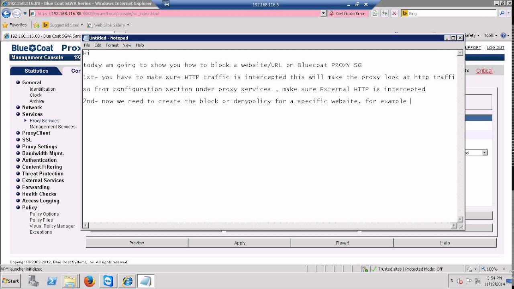Open TeamViewer from the taskbar
Screen dimensions: 514x289
[x=108, y=281]
